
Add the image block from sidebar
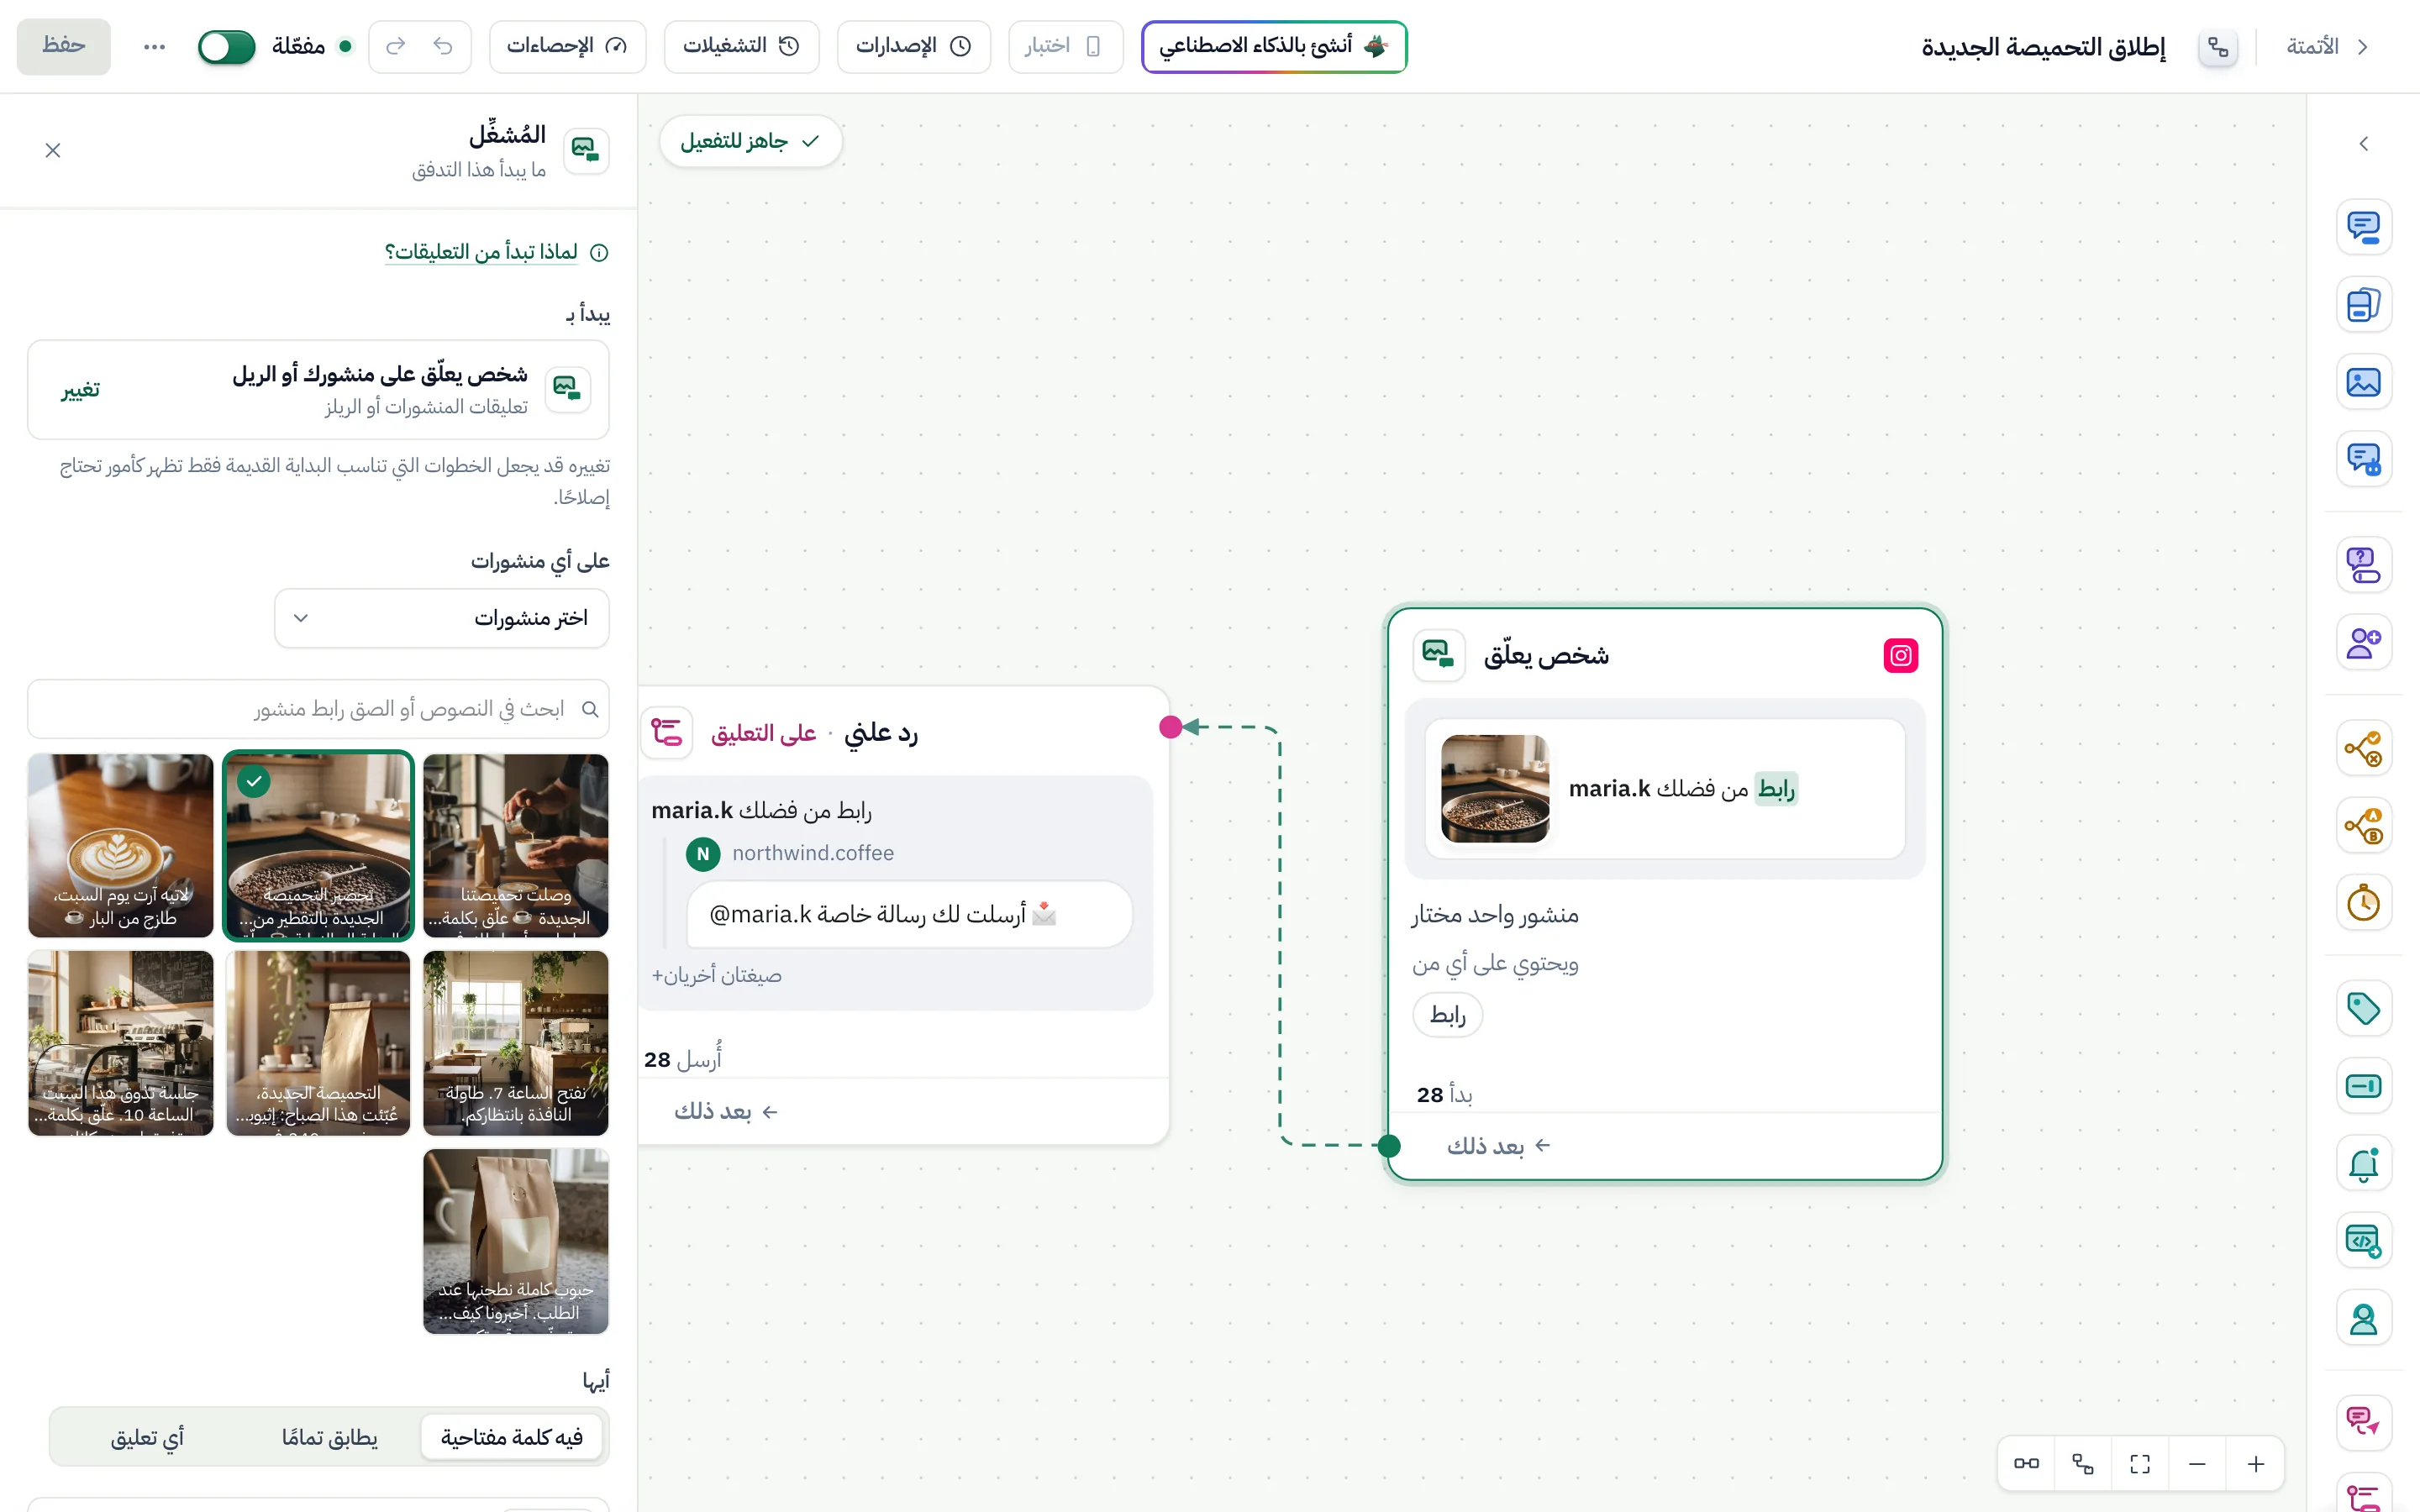tap(2363, 382)
